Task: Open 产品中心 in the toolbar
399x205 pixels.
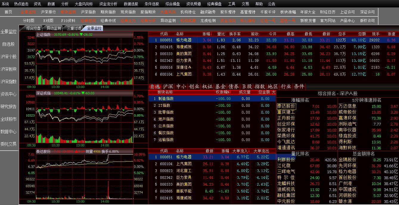Action: click(347, 21)
